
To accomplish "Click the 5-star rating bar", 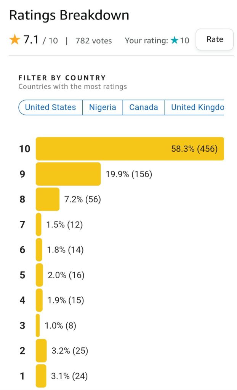I will click(39, 275).
